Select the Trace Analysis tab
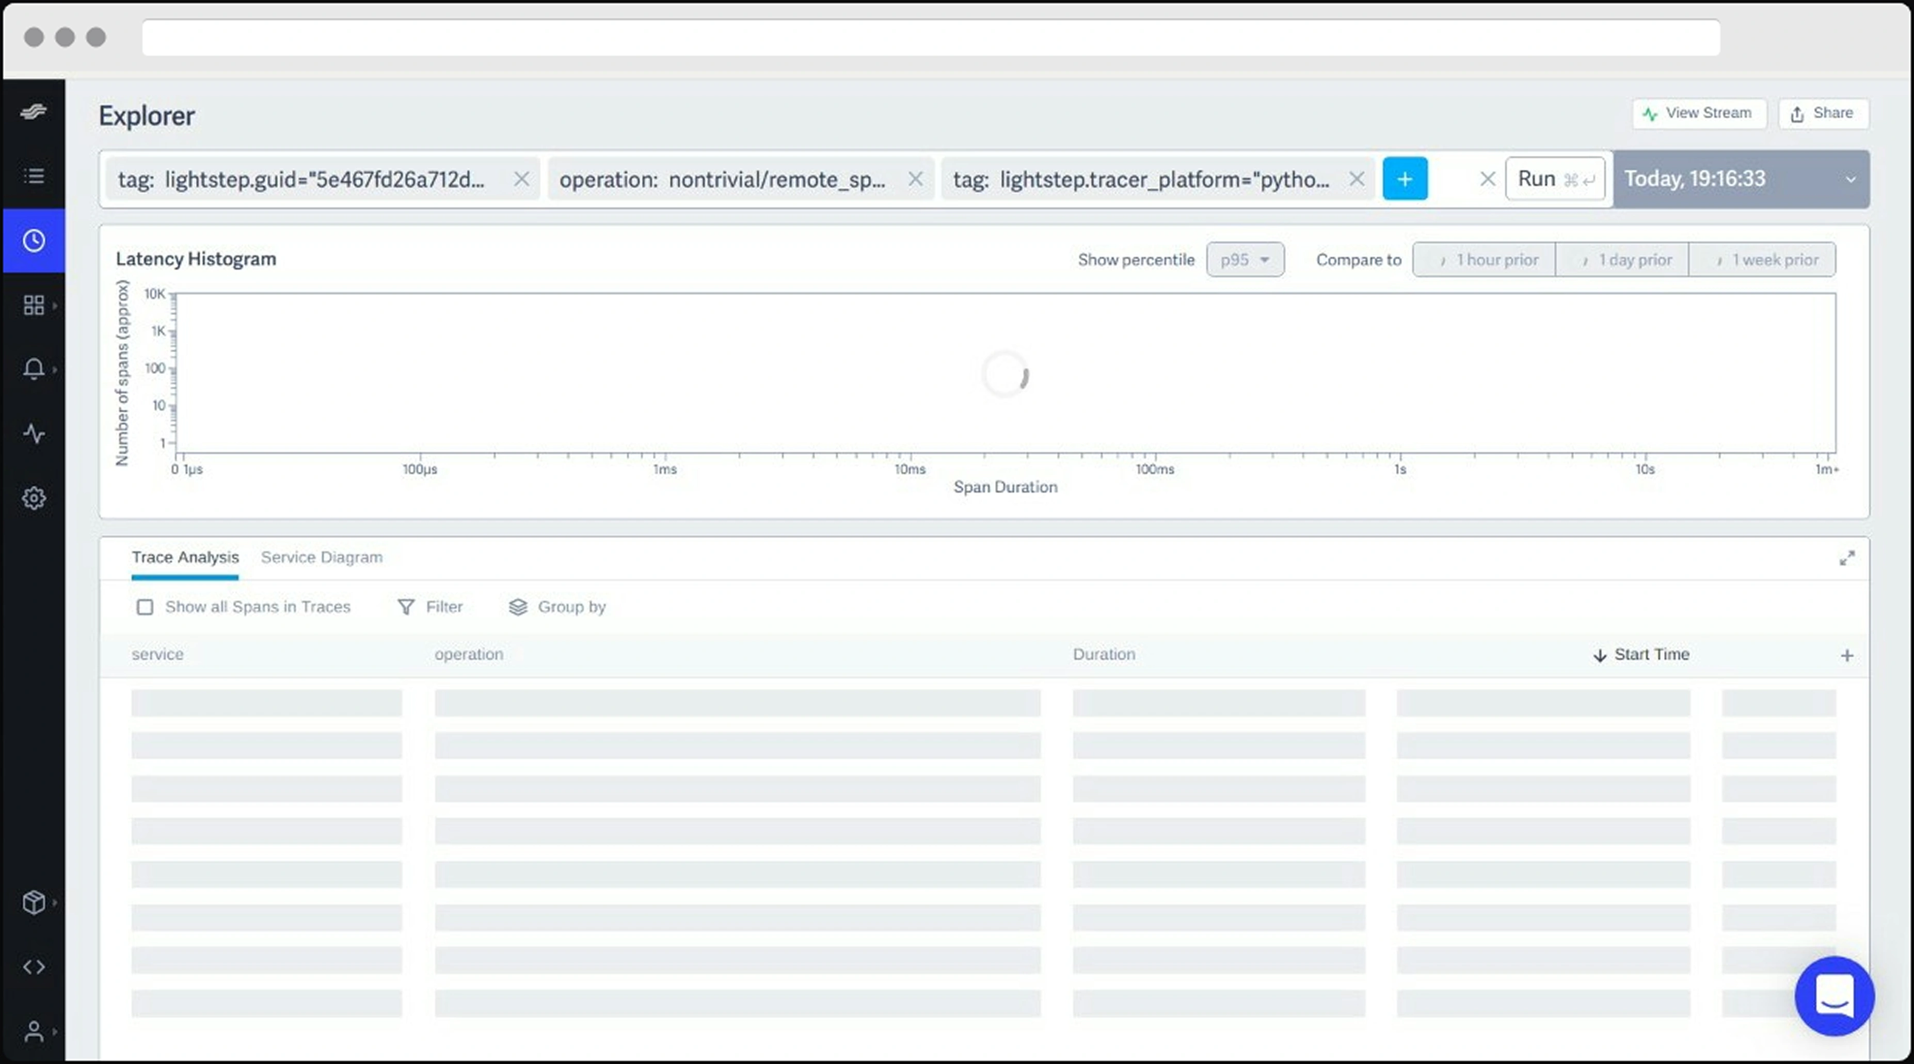The width and height of the screenshot is (1914, 1064). coord(185,557)
